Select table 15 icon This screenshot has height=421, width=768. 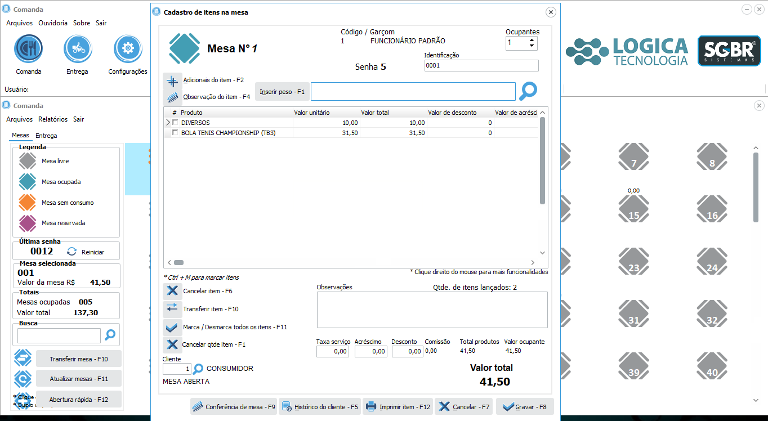(x=634, y=208)
